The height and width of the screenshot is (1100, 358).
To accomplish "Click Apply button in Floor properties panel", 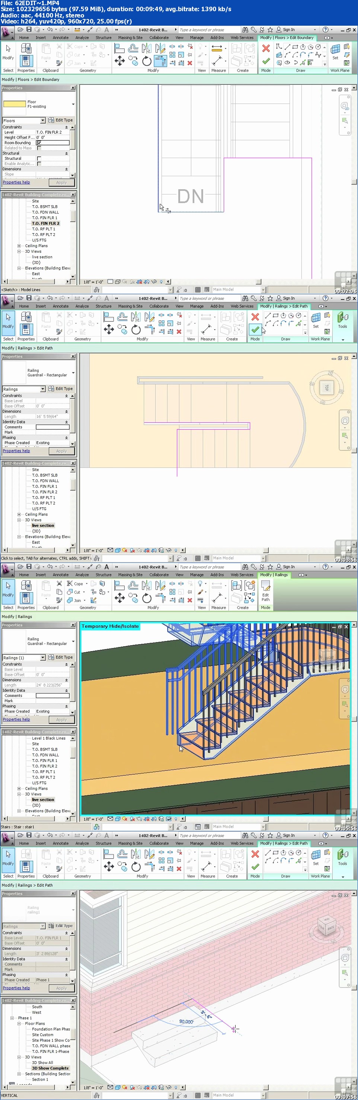I will [x=61, y=183].
